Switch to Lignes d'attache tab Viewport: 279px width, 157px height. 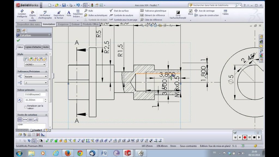pos(33,47)
